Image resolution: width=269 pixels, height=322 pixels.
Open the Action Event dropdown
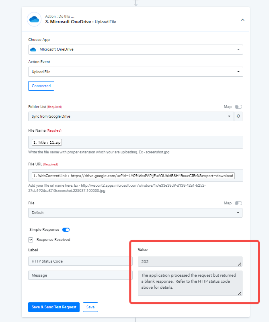point(136,72)
